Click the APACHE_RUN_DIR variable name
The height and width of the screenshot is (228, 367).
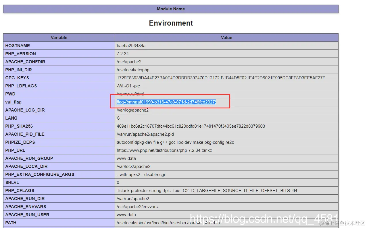click(x=25, y=199)
